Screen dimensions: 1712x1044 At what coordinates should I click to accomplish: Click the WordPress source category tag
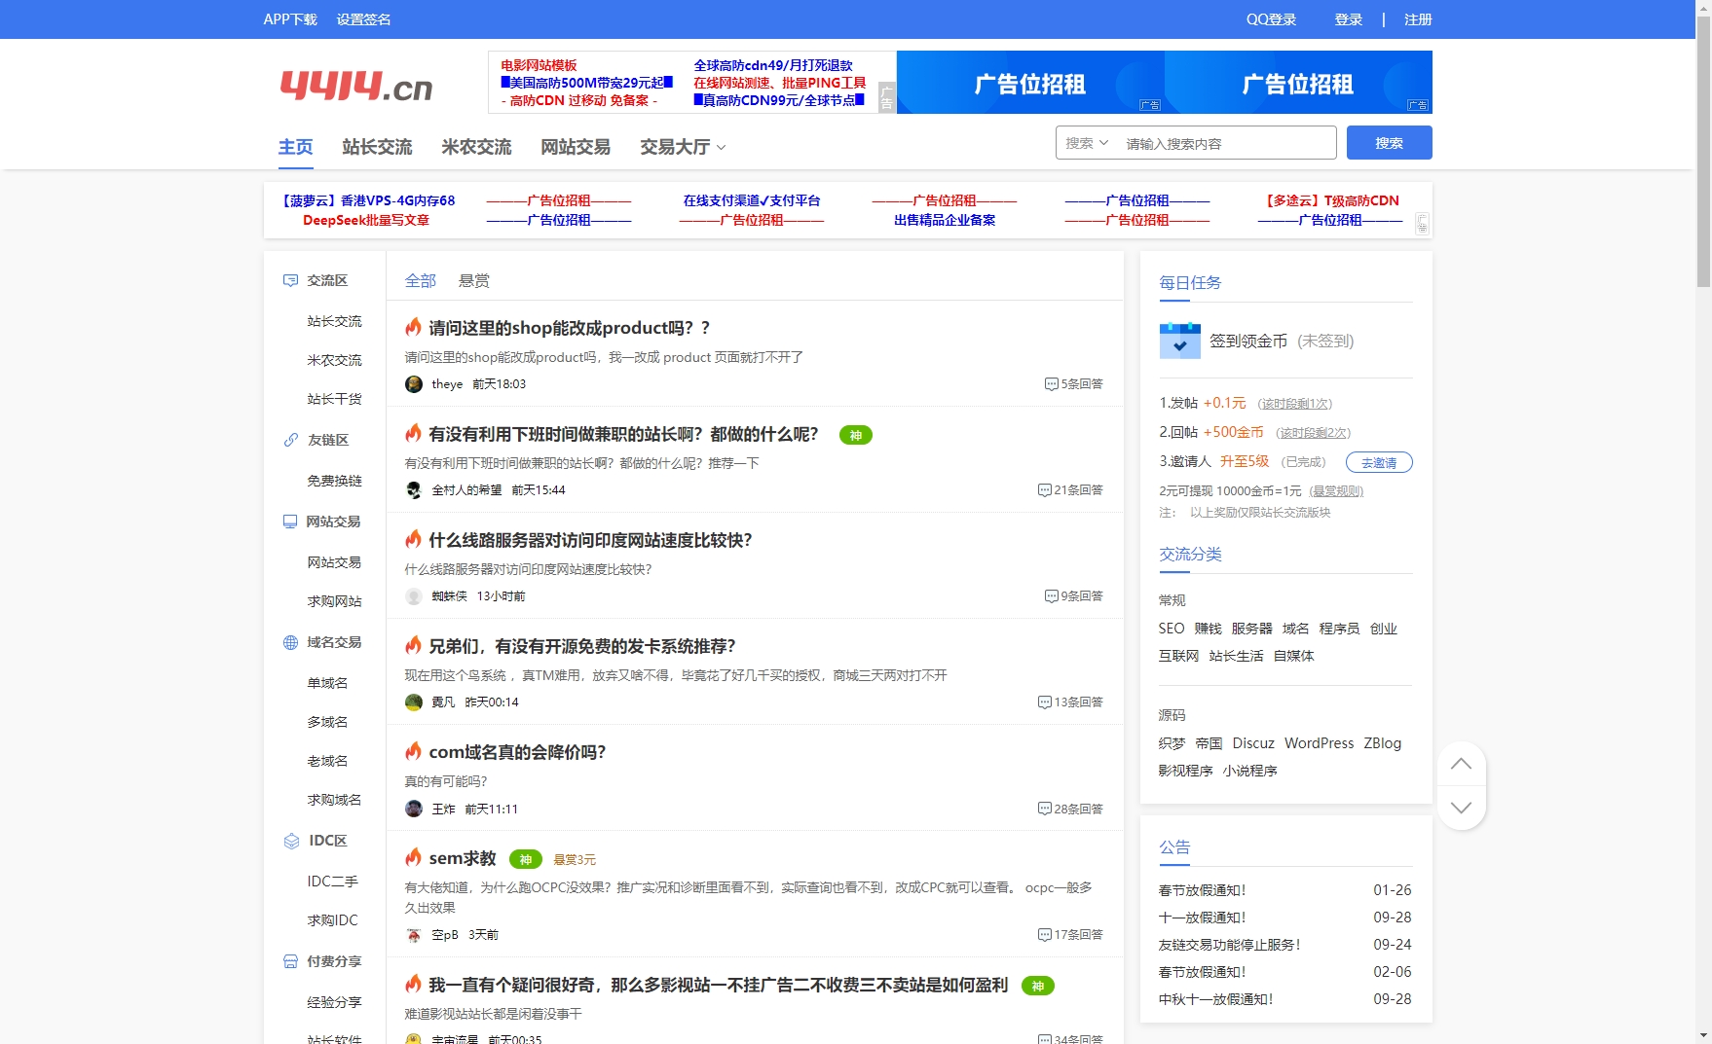[1319, 743]
